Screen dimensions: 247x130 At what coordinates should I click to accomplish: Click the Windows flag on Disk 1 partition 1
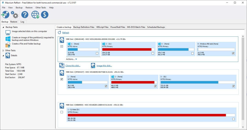coord(69,44)
